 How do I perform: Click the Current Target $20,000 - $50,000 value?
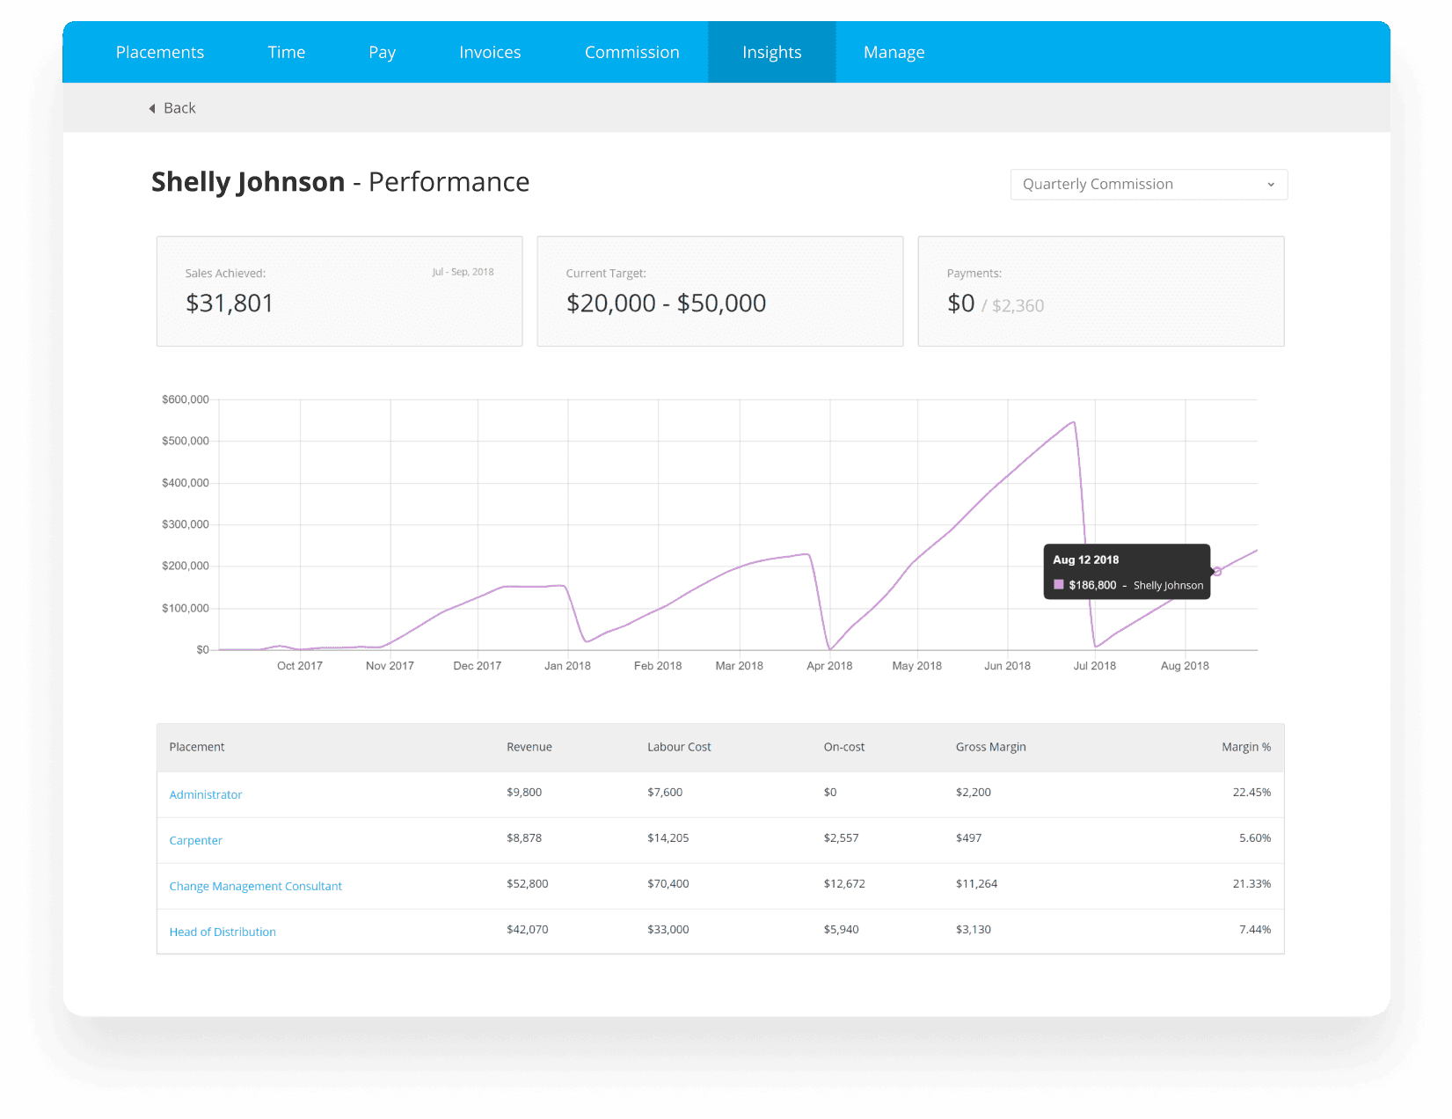pyautogui.click(x=666, y=304)
